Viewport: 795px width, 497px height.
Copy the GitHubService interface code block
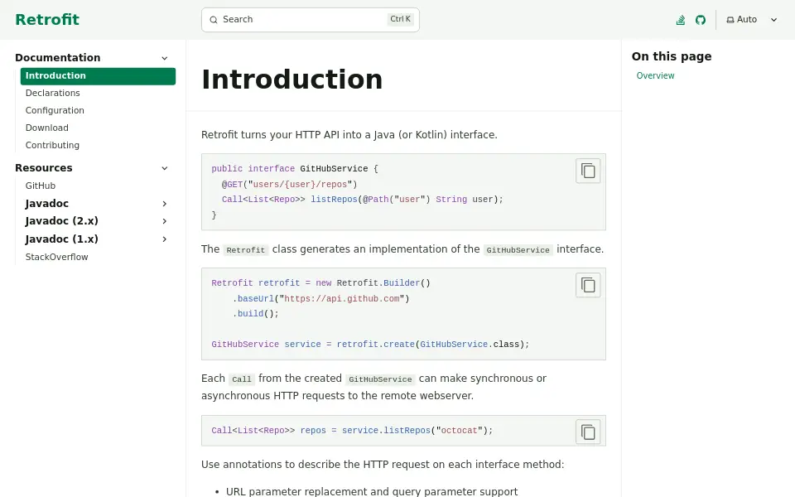coord(588,171)
